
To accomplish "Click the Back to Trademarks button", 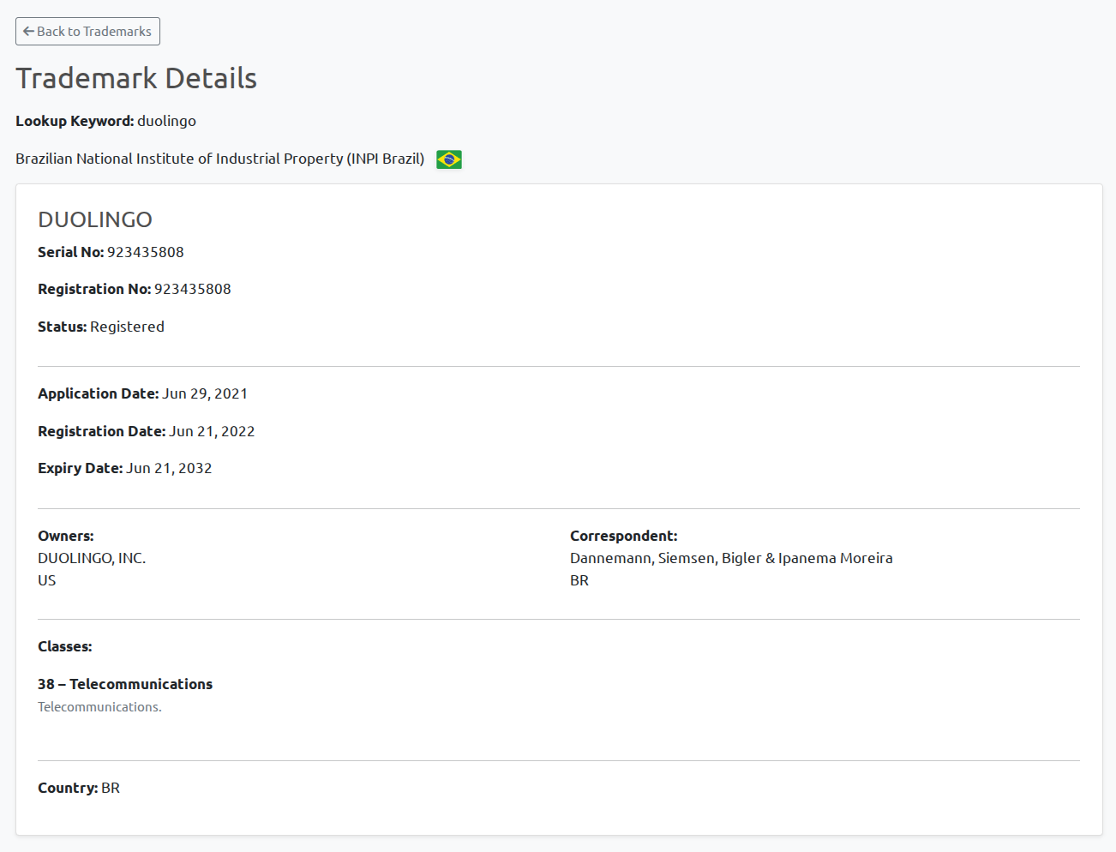I will coord(87,32).
